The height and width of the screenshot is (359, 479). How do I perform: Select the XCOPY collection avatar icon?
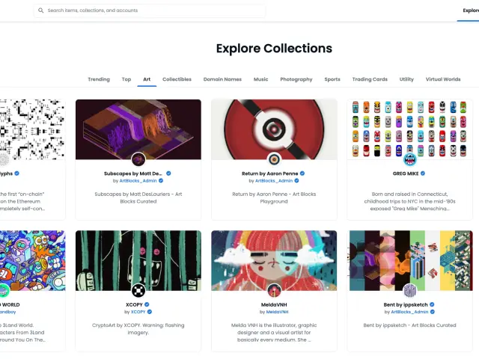pyautogui.click(x=138, y=290)
